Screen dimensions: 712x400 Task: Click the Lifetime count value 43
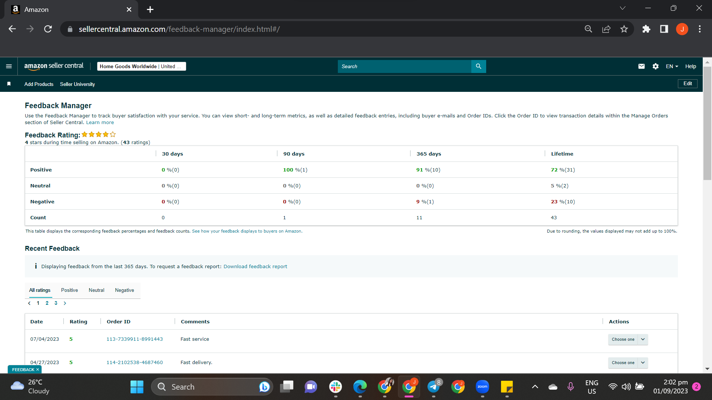coord(554,218)
